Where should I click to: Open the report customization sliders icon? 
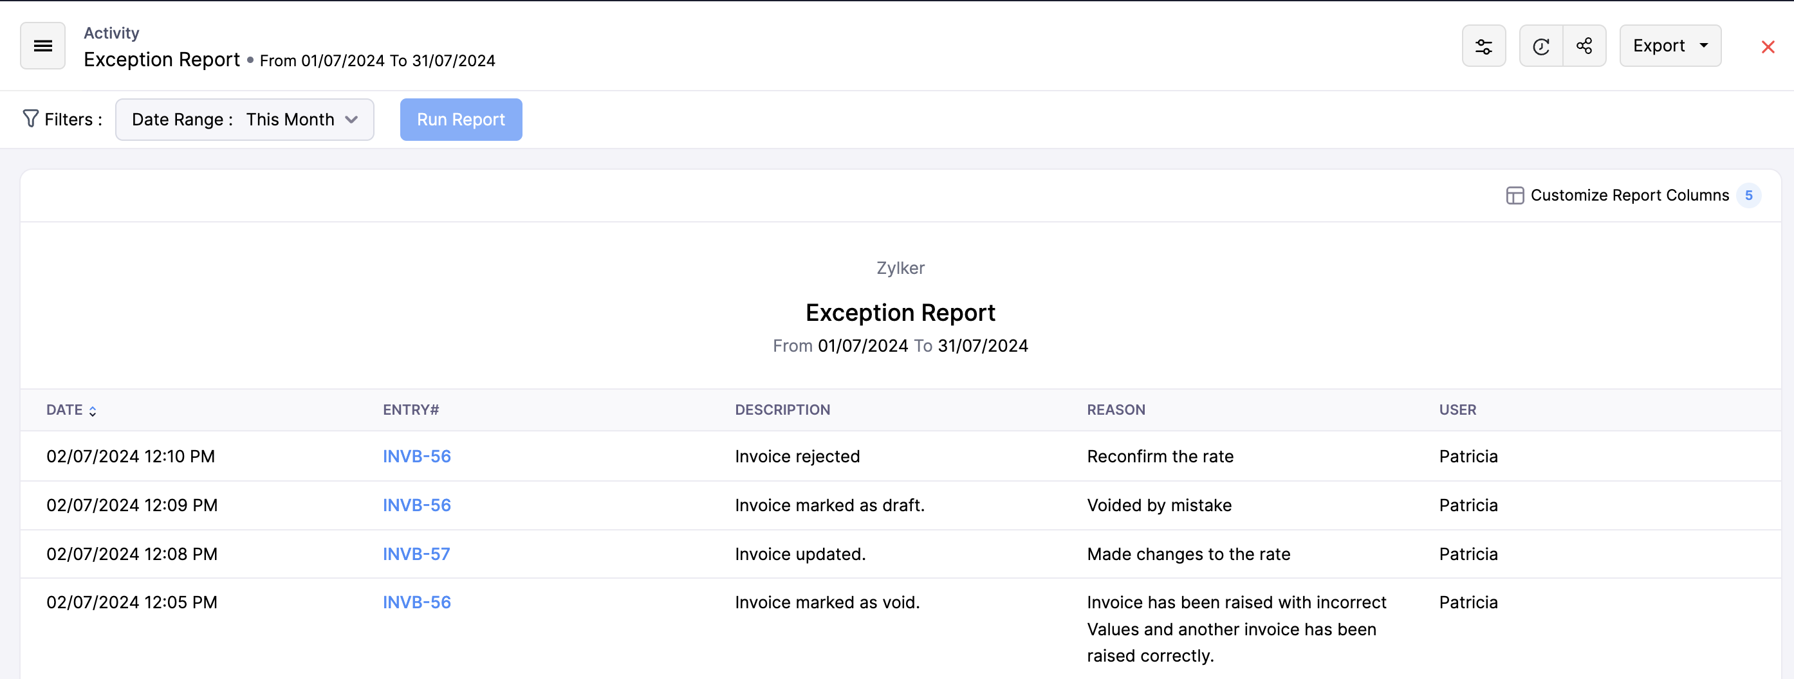coord(1484,46)
